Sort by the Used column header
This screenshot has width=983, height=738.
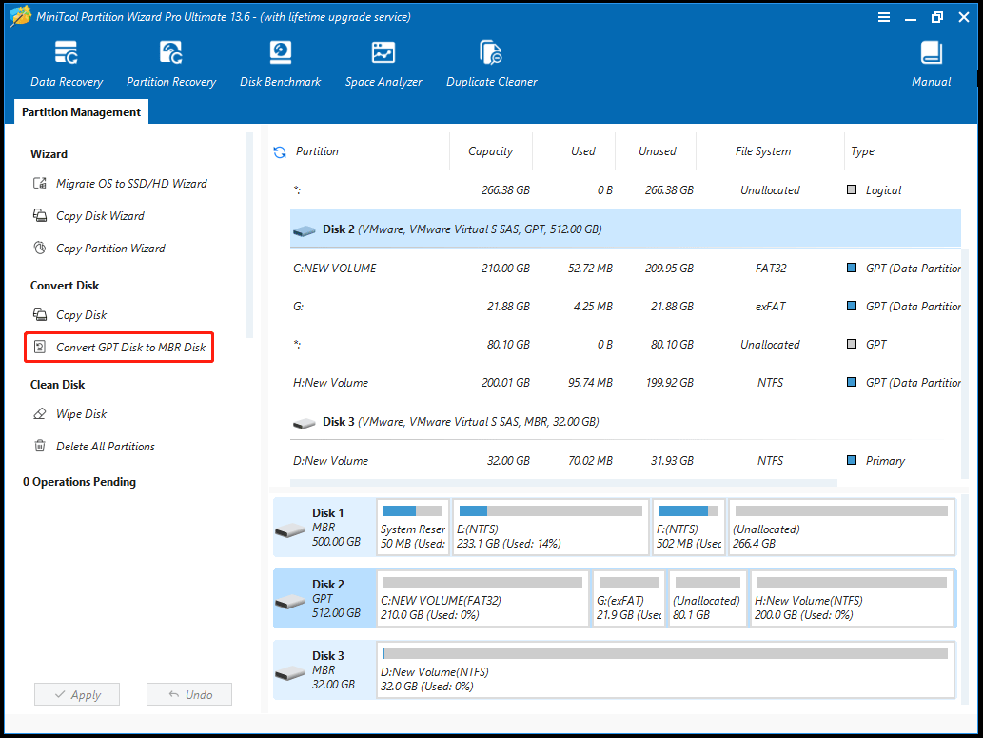pyautogui.click(x=574, y=151)
